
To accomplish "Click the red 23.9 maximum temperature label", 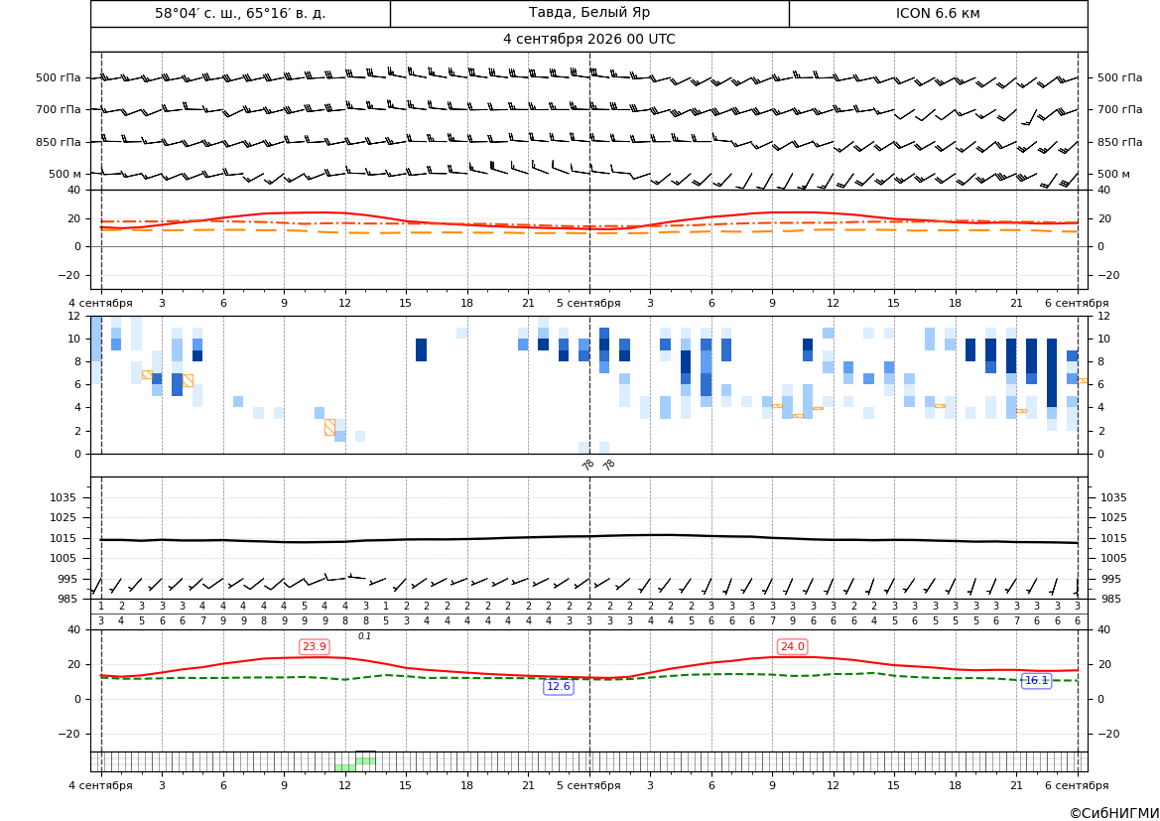I will (x=314, y=646).
